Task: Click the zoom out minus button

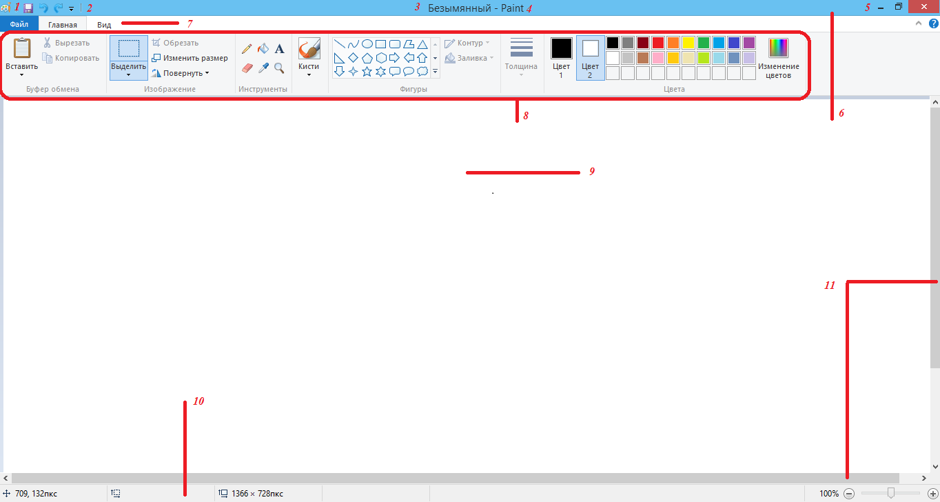Action: 849,494
